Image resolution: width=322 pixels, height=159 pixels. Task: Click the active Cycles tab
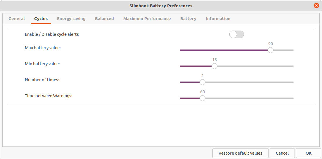coord(41,19)
